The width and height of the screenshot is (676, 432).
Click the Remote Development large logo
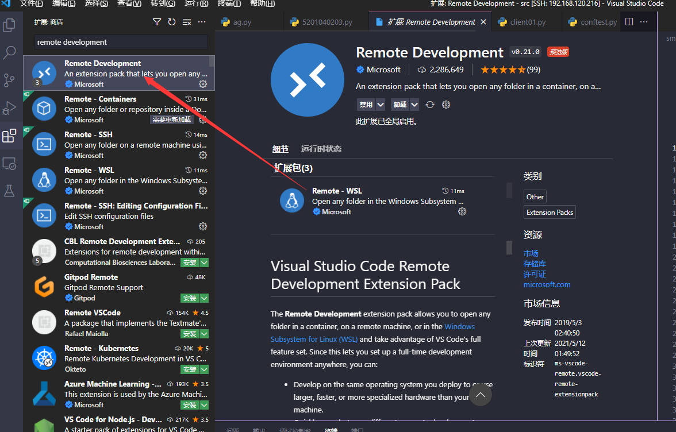[308, 80]
